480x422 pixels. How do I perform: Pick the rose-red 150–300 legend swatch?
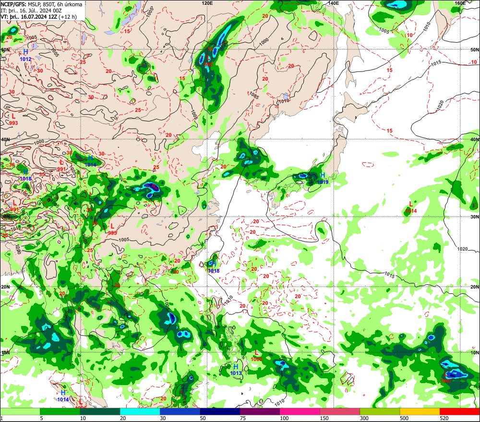coord(340,411)
